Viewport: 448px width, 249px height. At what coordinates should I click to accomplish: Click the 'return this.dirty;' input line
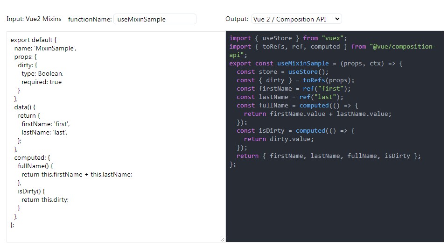45,199
